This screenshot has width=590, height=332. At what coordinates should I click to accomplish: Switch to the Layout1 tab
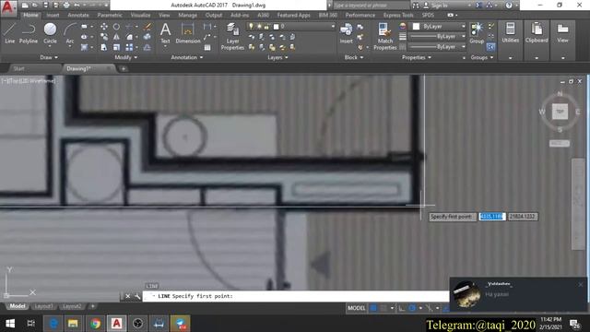(x=43, y=306)
